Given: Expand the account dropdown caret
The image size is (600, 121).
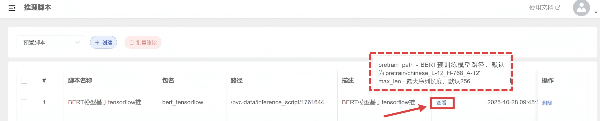Looking at the screenshot, I should click(596, 12).
